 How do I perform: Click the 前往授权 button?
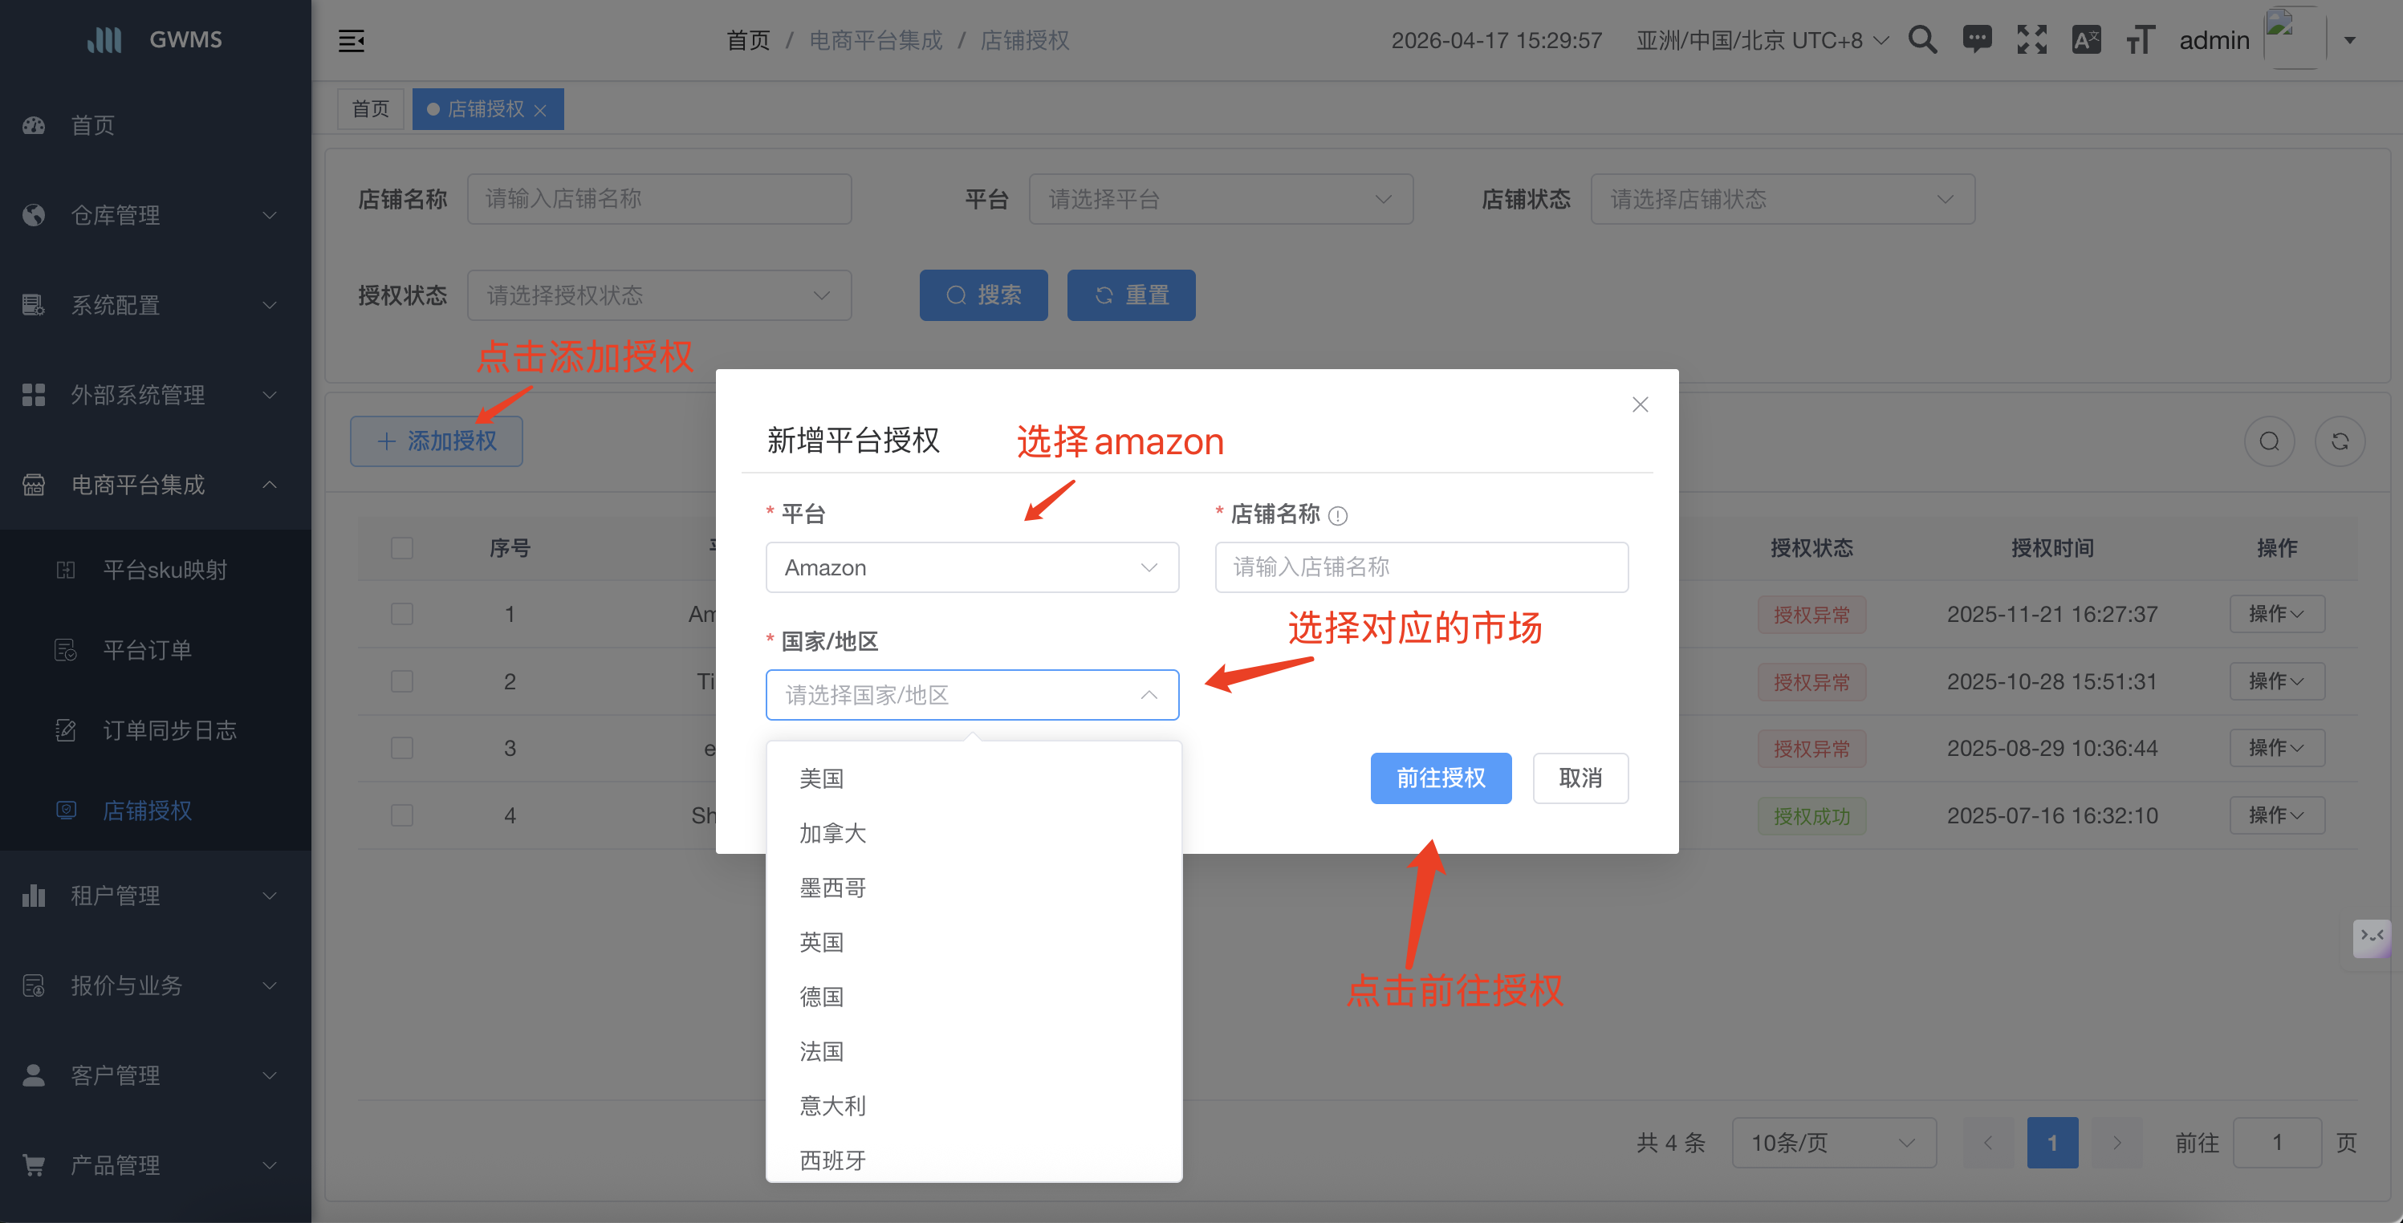pos(1441,778)
